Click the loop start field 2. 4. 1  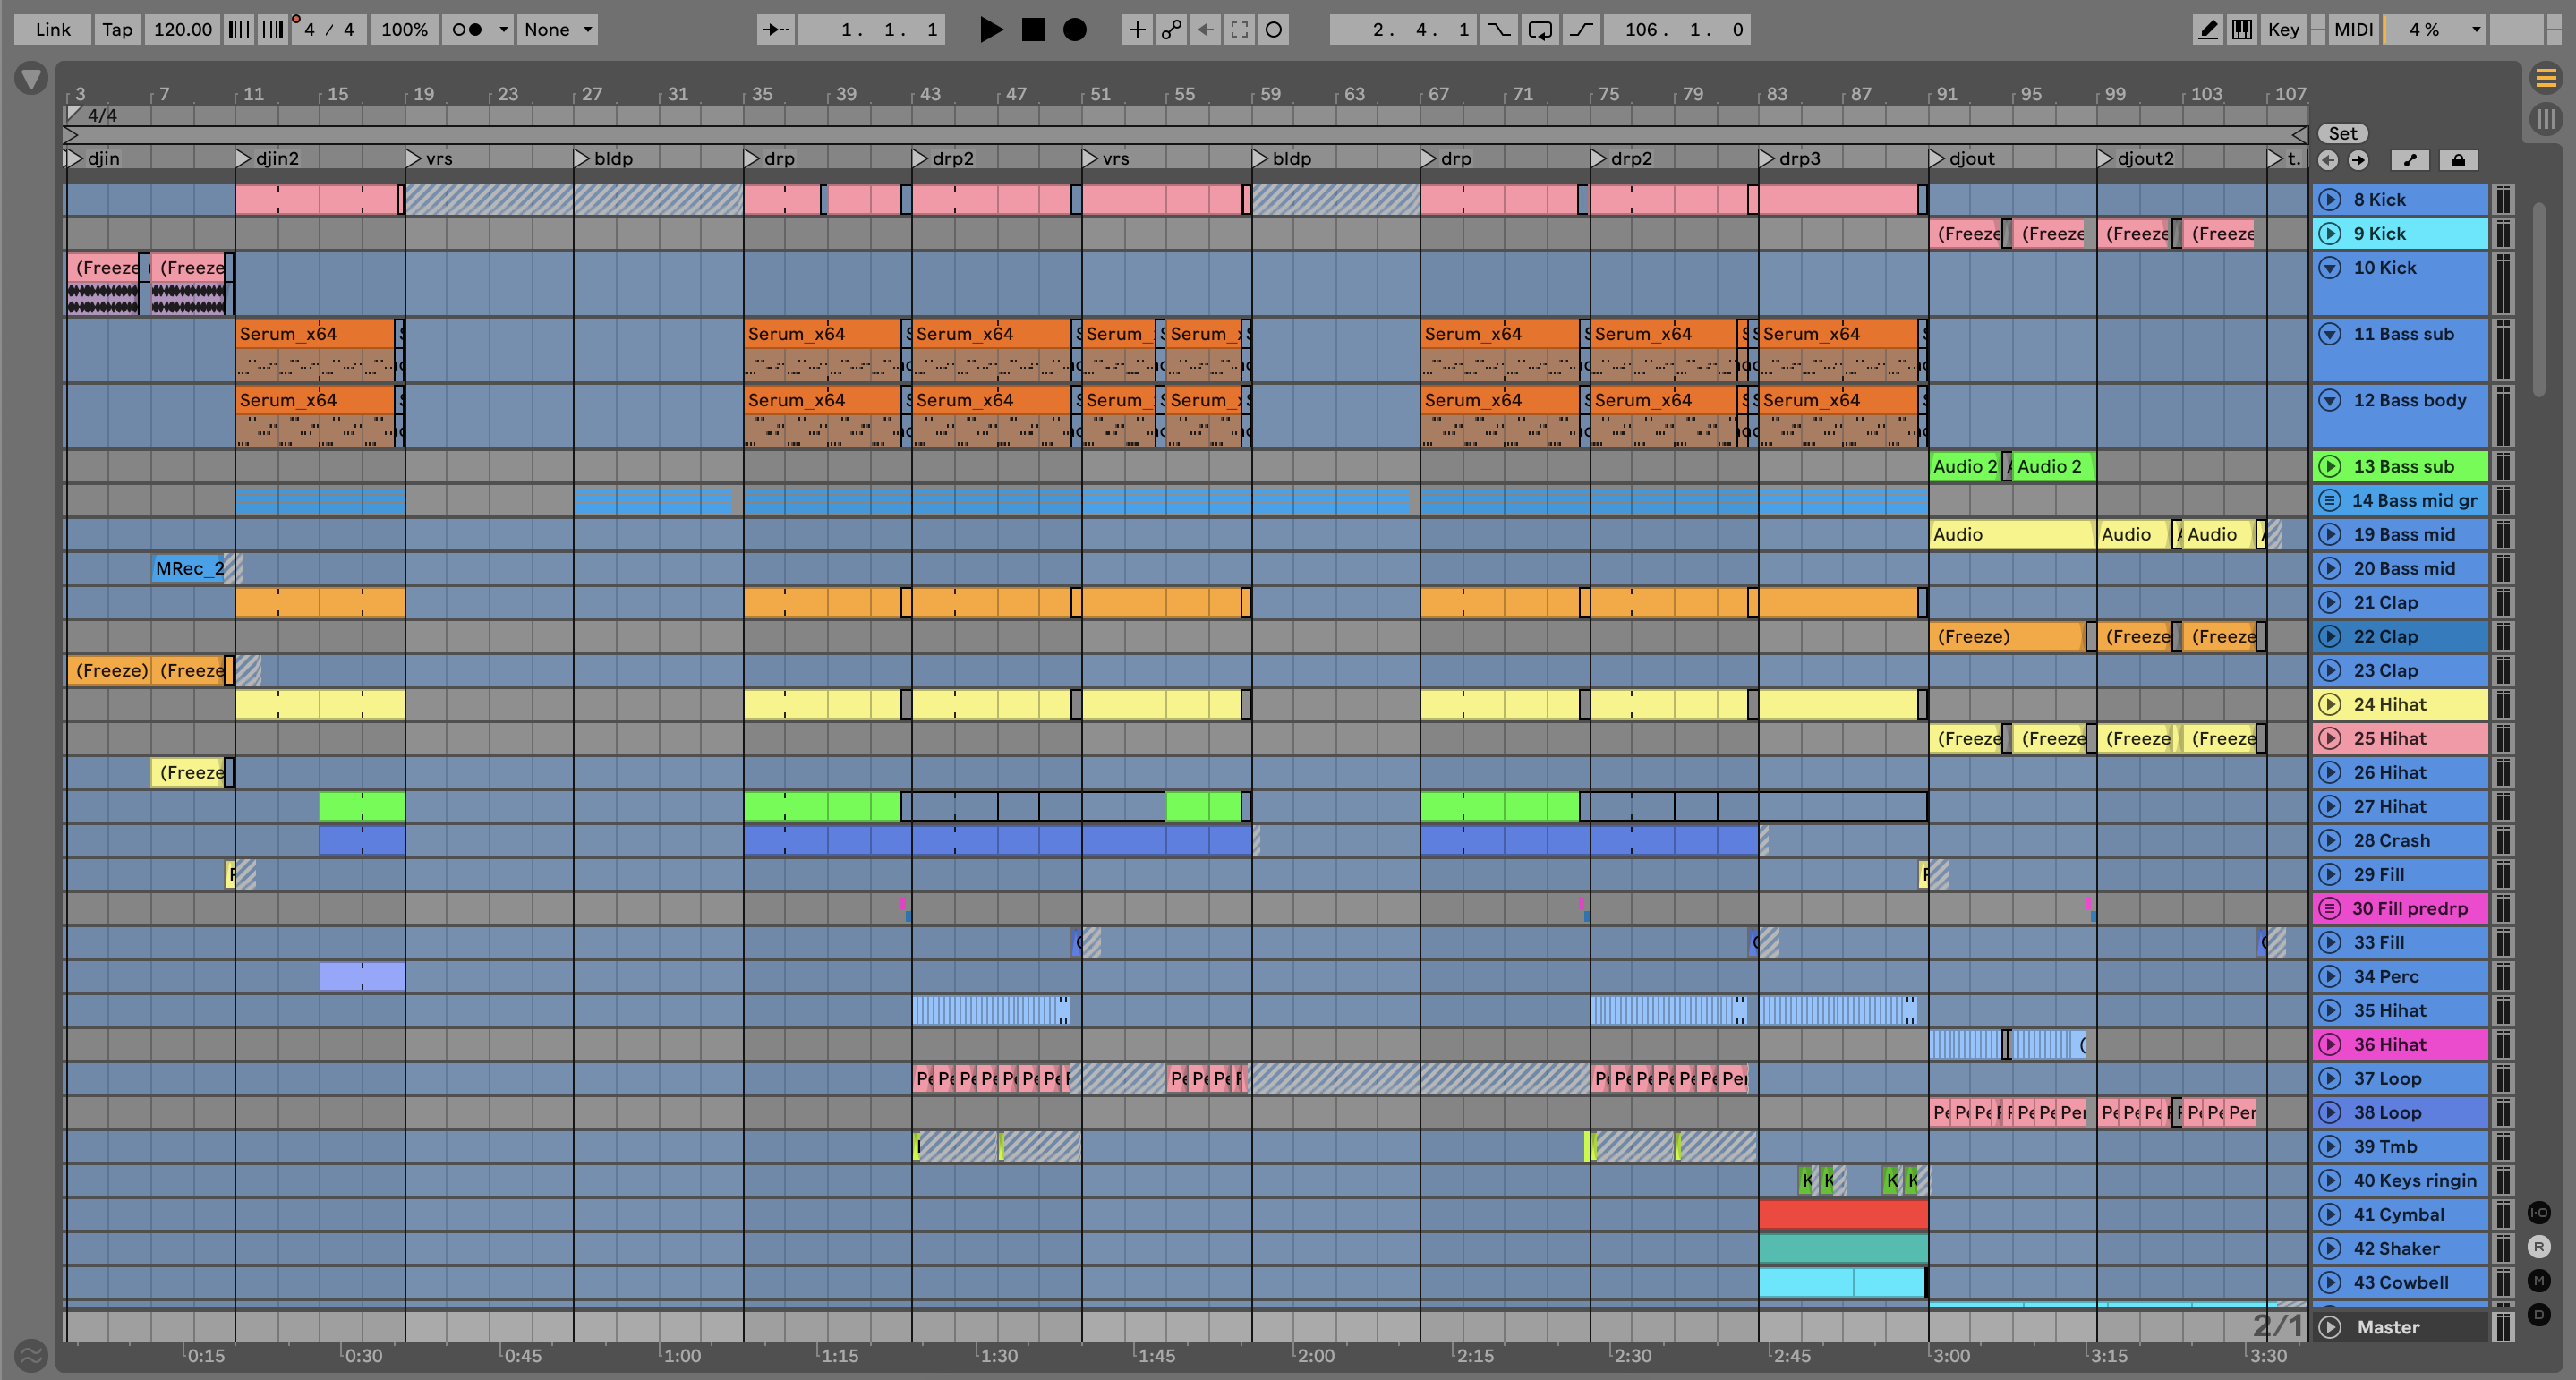[x=1401, y=29]
